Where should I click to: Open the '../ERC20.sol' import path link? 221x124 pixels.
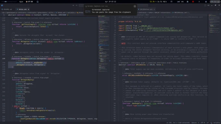145,26
